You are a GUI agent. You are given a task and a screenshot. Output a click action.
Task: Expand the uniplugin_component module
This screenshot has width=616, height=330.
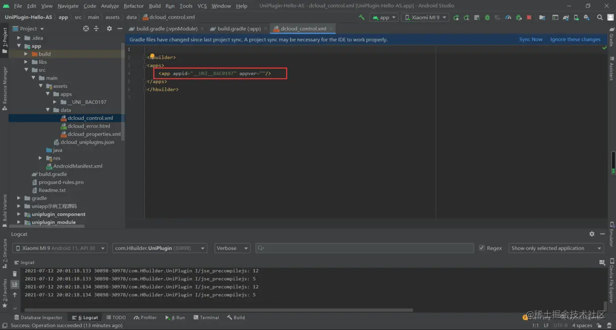point(19,214)
